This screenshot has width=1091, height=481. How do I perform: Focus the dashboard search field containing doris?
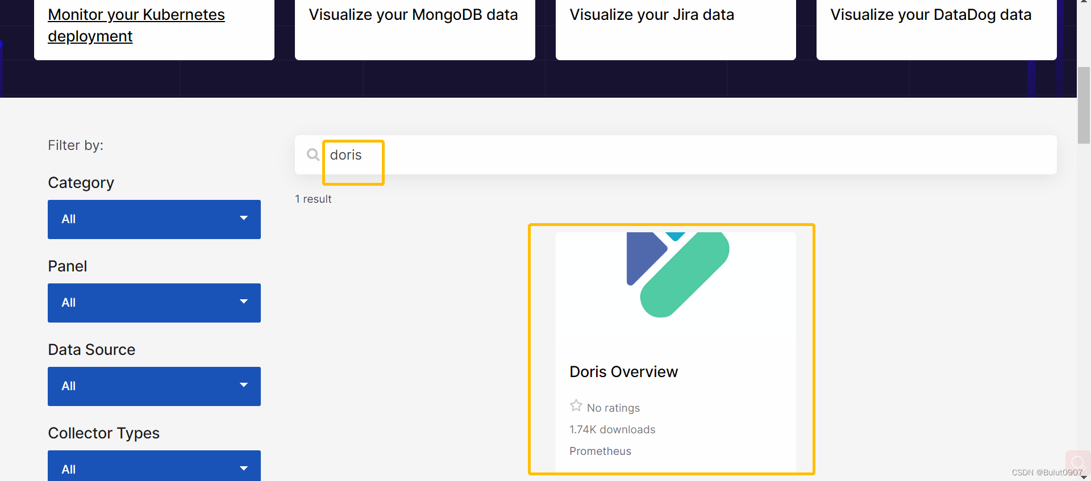click(676, 154)
